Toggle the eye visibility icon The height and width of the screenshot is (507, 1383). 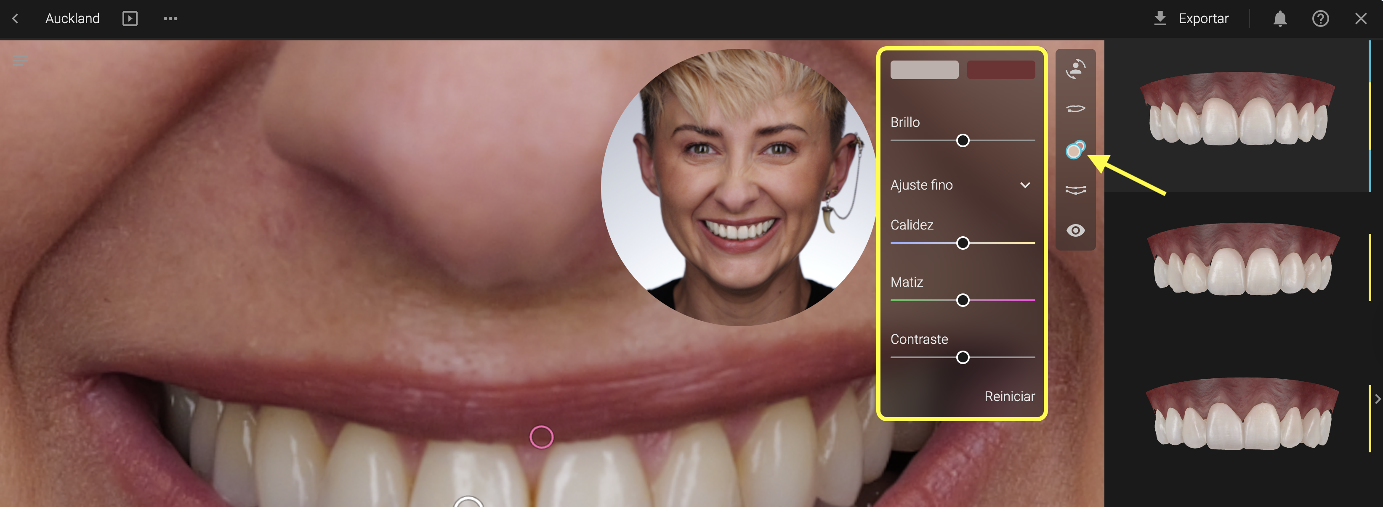1075,231
